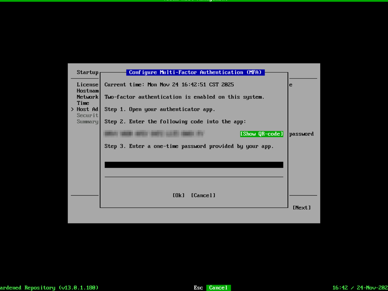Click the Hardened Repository version text
Viewport: 388px width, 291px height.
49,287
